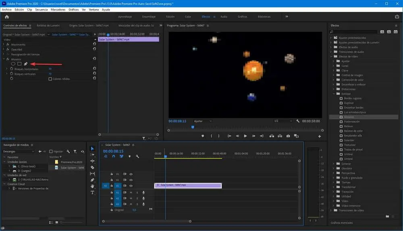Open the Ajustar zoom dropdown
Screen dimensions: 403x231
(203, 121)
